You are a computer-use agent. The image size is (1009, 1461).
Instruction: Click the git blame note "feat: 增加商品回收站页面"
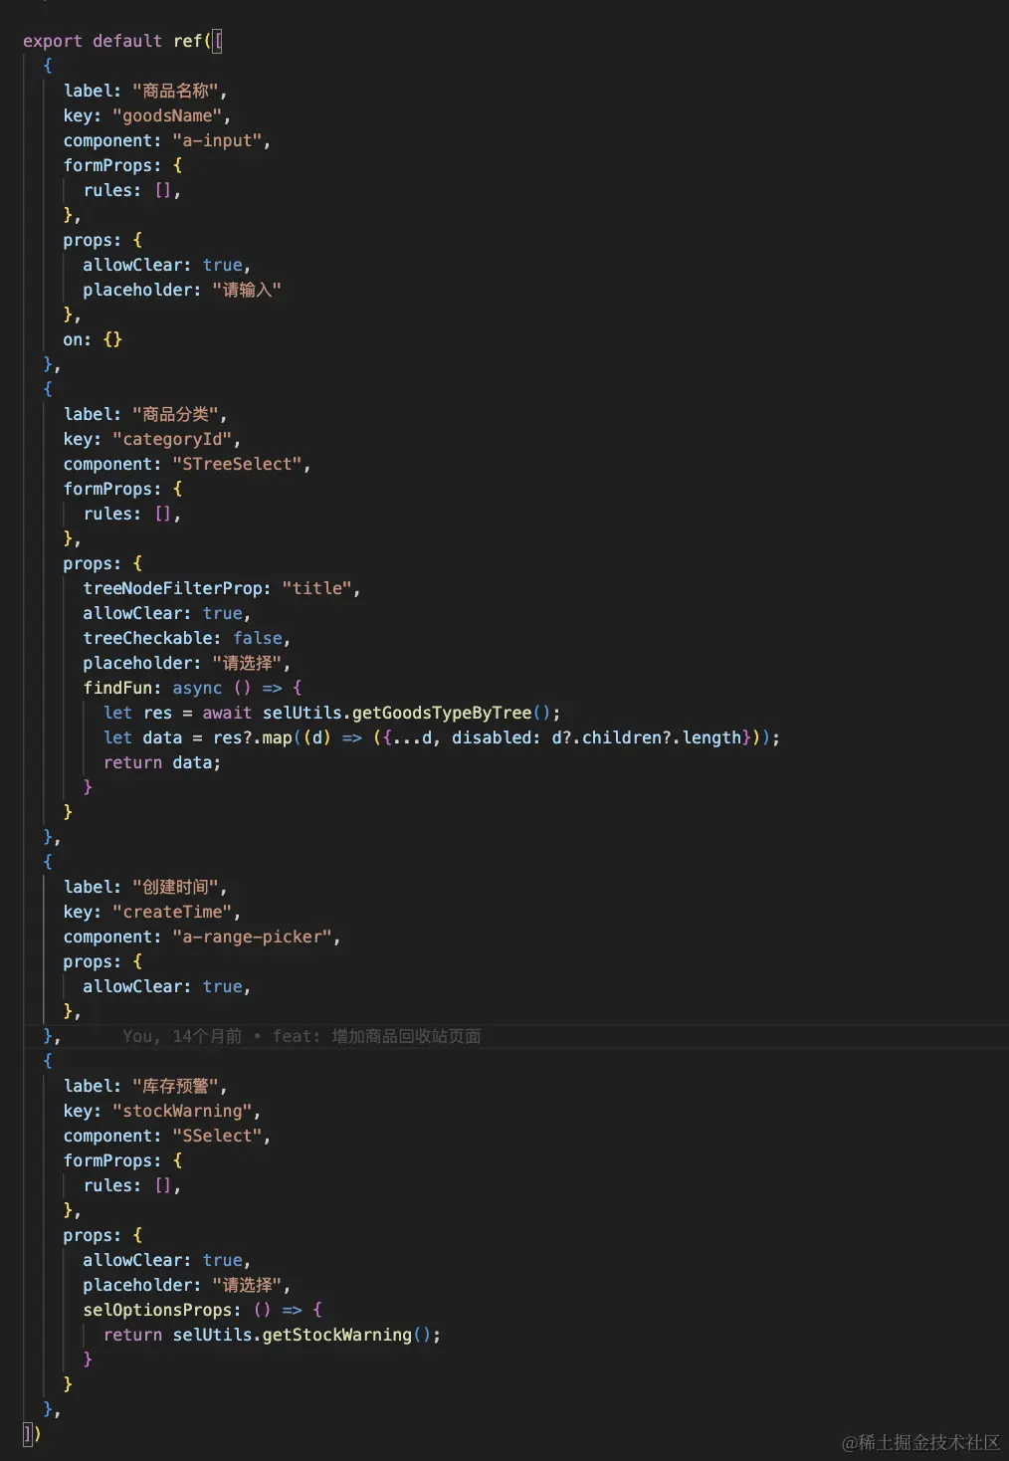(377, 1036)
